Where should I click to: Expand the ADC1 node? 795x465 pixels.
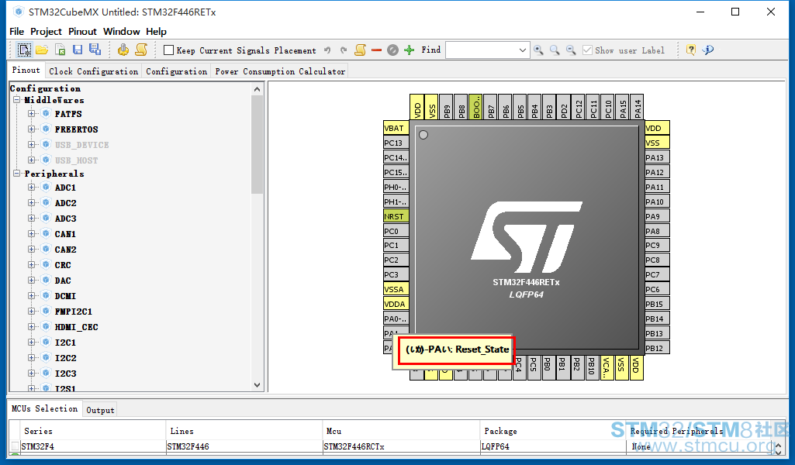click(32, 188)
